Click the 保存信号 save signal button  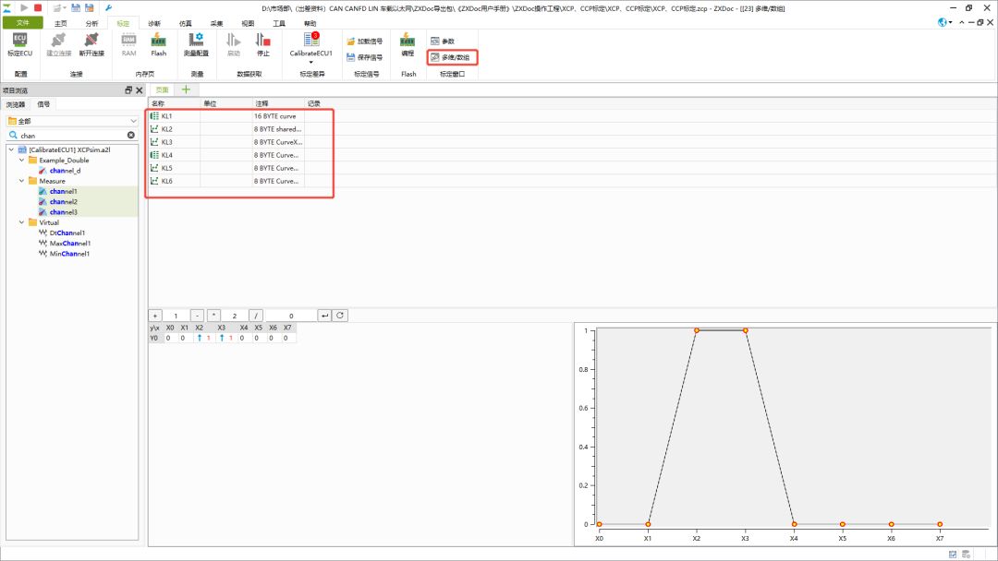tap(365, 57)
